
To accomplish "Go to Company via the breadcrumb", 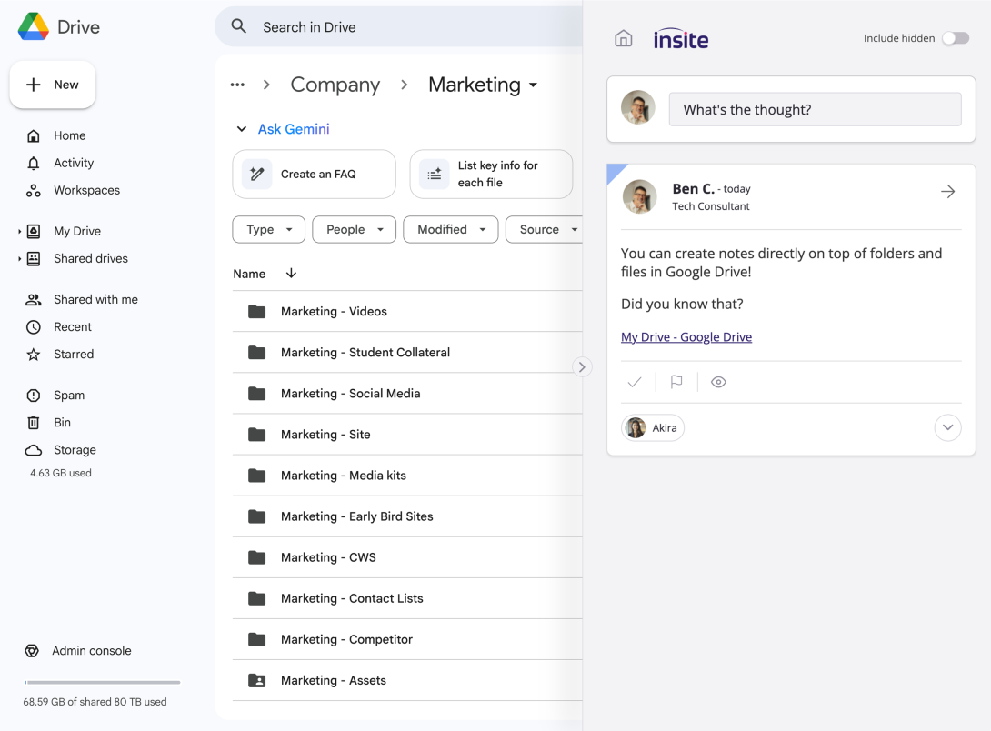I will pos(335,85).
